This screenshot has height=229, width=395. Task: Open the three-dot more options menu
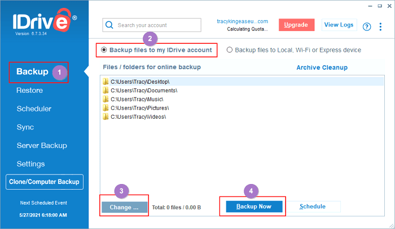(382, 26)
